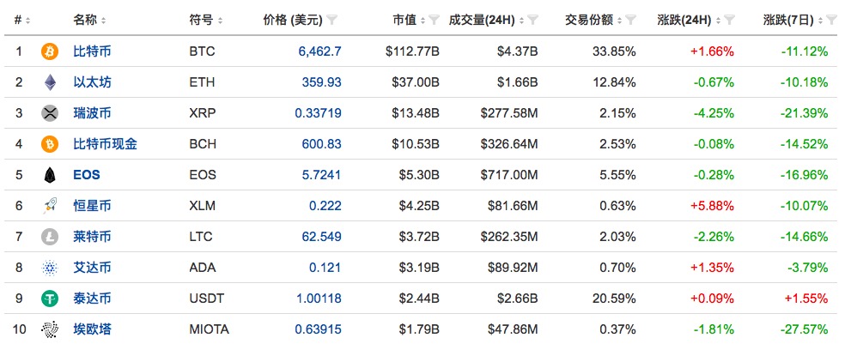Click the IOTA logo icon
This screenshot has width=851, height=344.
click(x=50, y=329)
